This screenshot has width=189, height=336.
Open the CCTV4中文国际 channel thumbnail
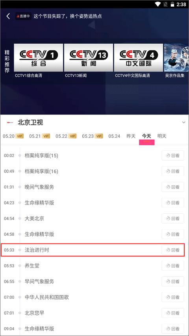(x=138, y=58)
